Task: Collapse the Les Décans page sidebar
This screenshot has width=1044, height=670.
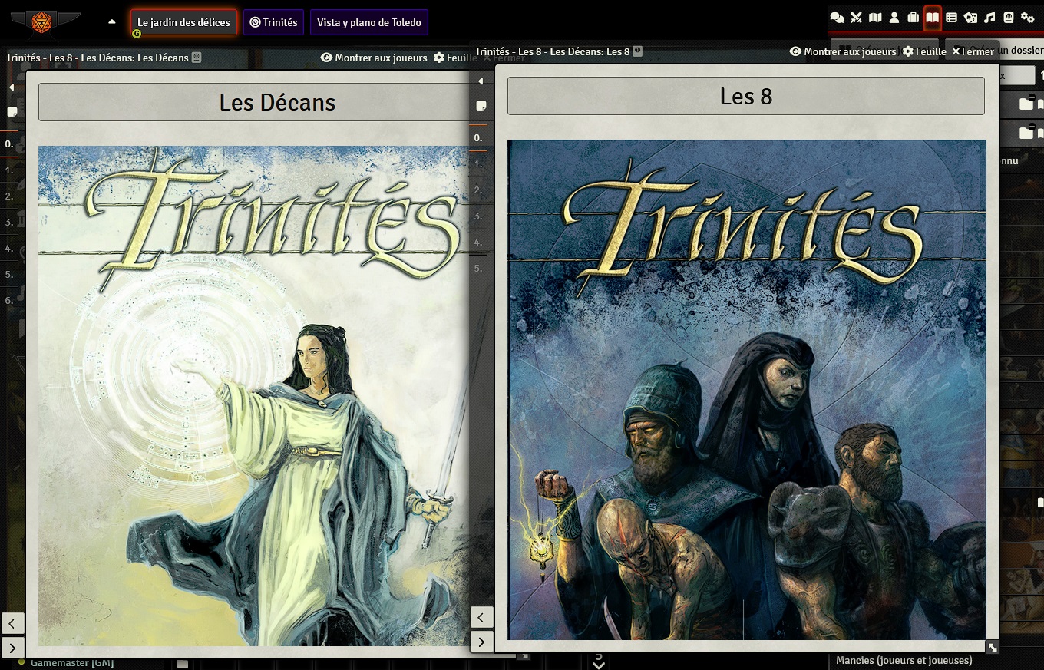Action: tap(12, 87)
